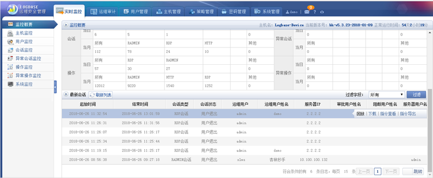Click the 指令导出 link
Viewport: 433px width, 178px height.
[x=408, y=114]
